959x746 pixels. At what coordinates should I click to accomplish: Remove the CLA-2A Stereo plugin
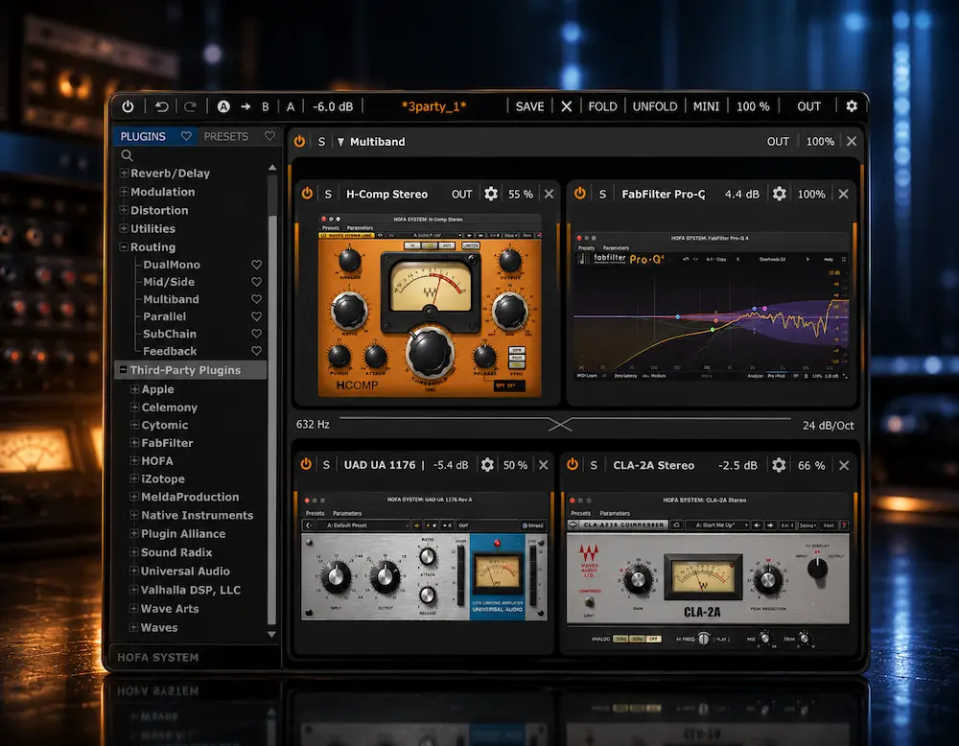tap(844, 465)
